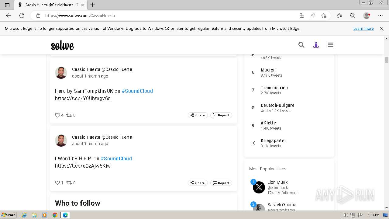Dismiss the Edge unsupported notification bar
Image resolution: width=389 pixels, height=219 pixels.
pos(382,28)
